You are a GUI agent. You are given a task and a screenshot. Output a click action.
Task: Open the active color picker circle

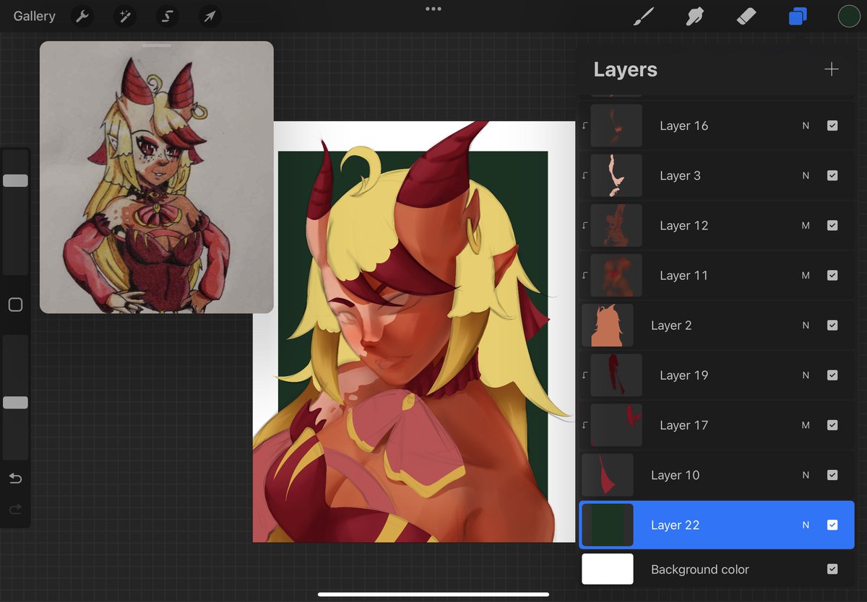tap(849, 16)
